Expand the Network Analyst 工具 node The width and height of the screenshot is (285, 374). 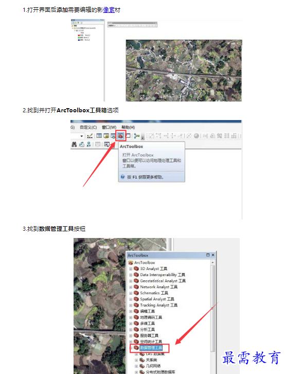click(x=131, y=287)
